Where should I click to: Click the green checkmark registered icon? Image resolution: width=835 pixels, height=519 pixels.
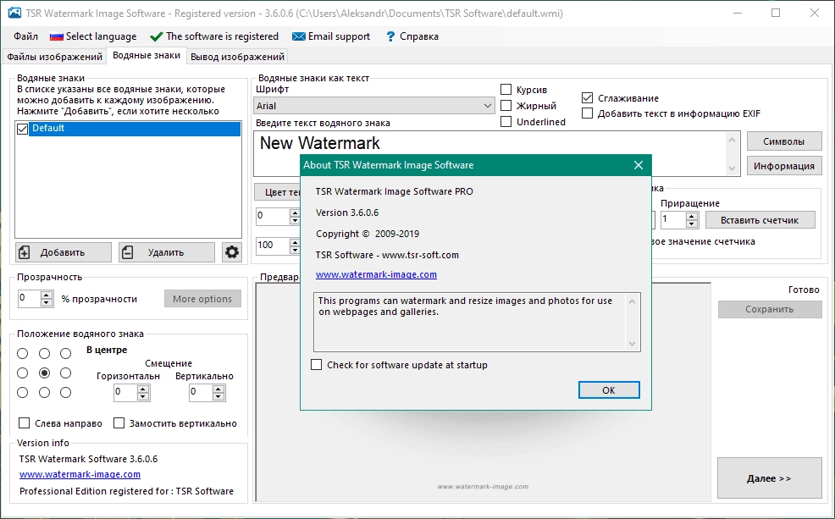[x=156, y=36]
